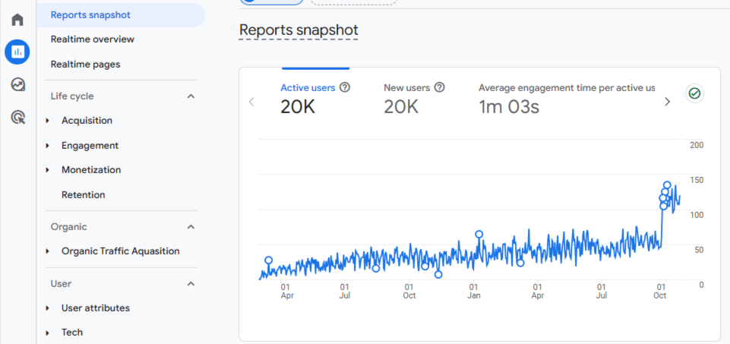Collapse the Organic section chevron

[191, 226]
